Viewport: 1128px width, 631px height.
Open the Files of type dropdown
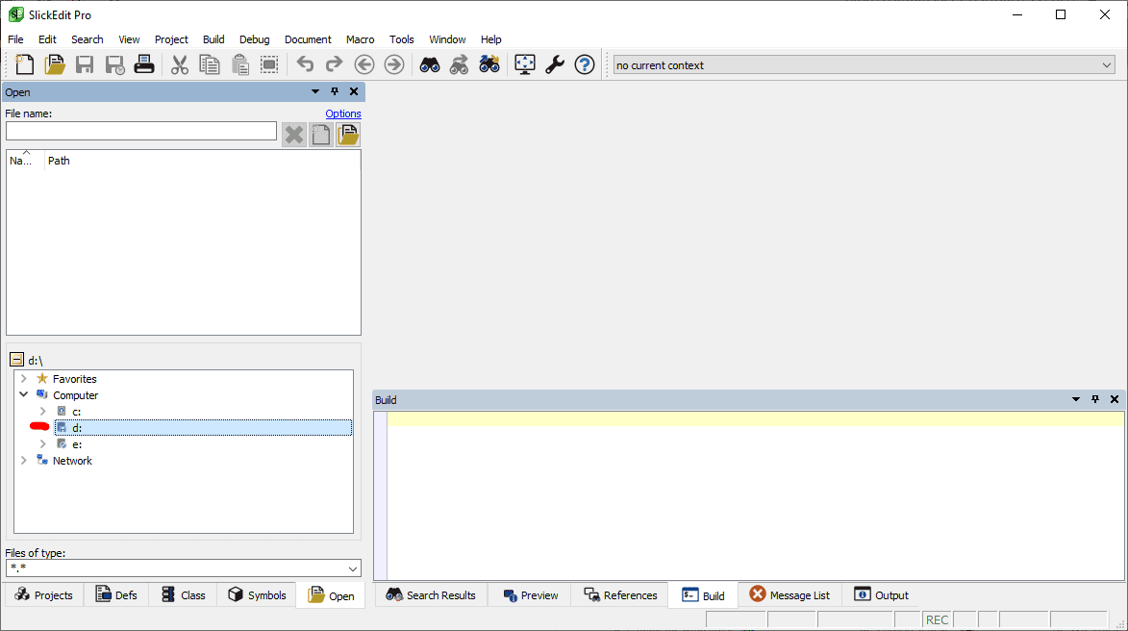coord(353,568)
